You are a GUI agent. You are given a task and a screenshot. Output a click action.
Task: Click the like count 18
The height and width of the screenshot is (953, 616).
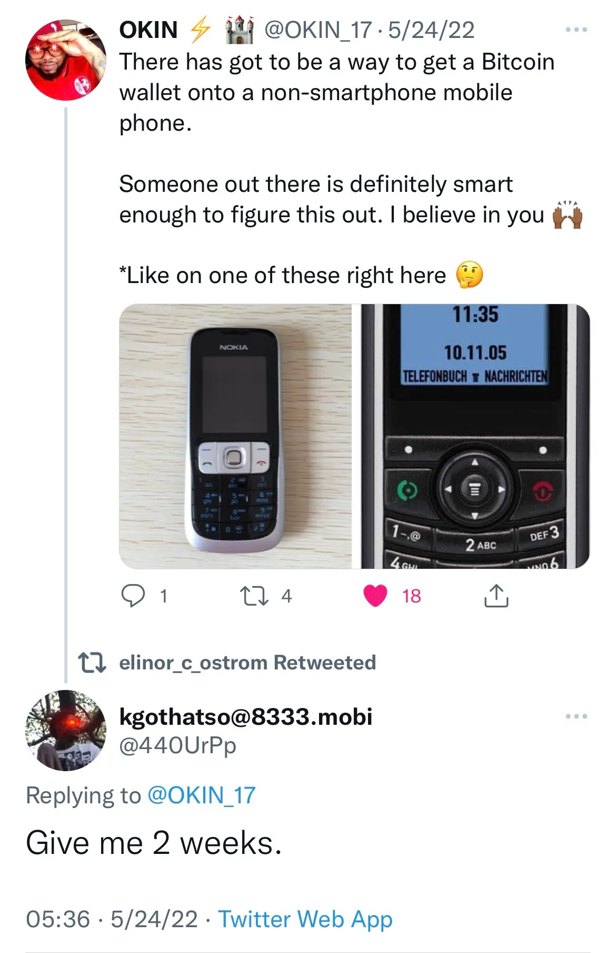[x=411, y=596]
